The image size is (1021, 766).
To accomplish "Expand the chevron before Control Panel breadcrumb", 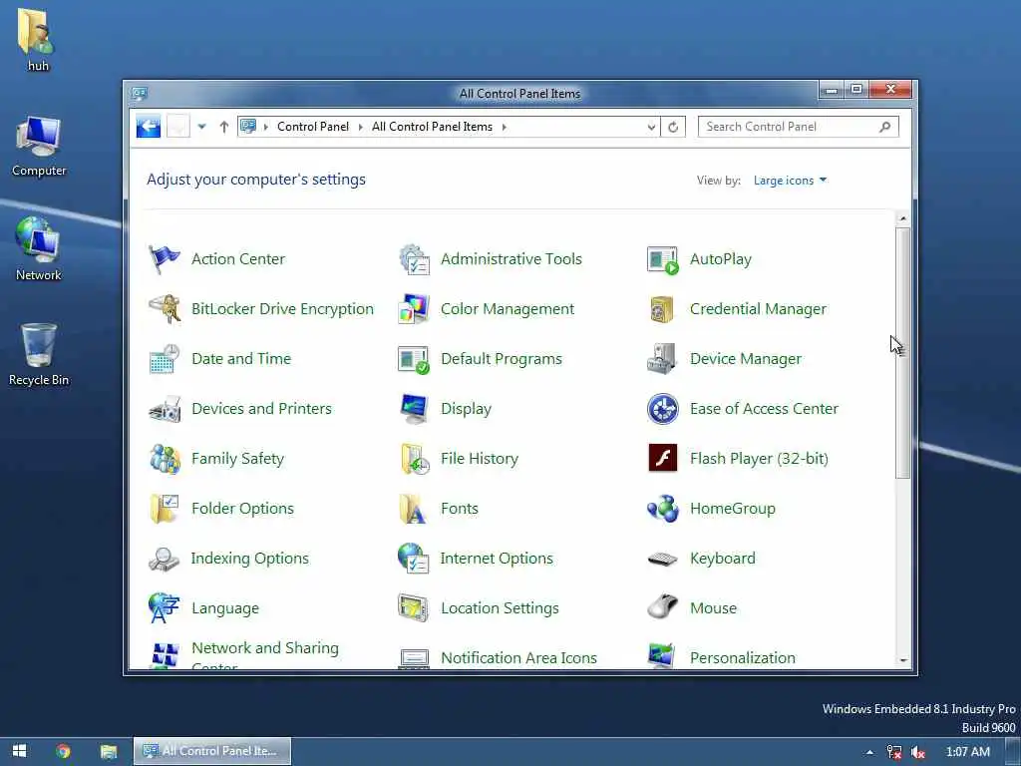I will click(265, 127).
